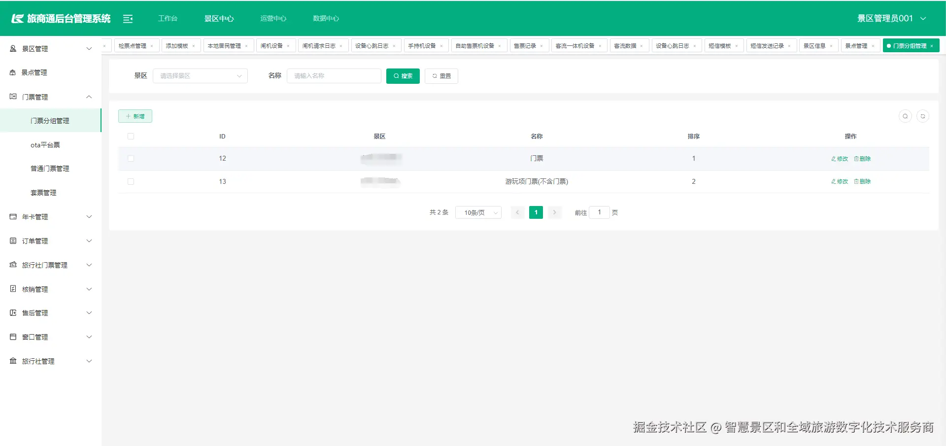
Task: Open 订单管理 via its sidebar icon
Action: point(12,240)
